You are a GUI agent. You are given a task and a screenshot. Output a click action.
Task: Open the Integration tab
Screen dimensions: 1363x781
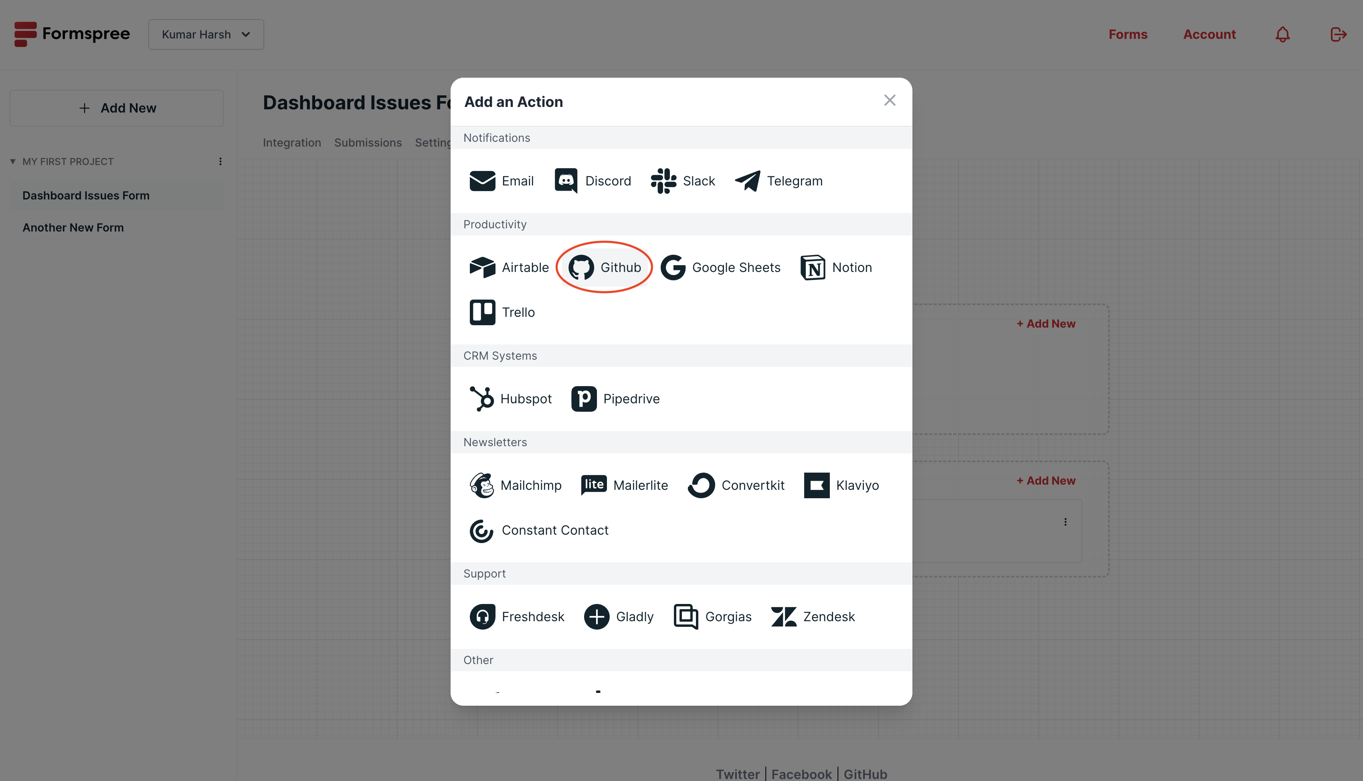pyautogui.click(x=291, y=143)
